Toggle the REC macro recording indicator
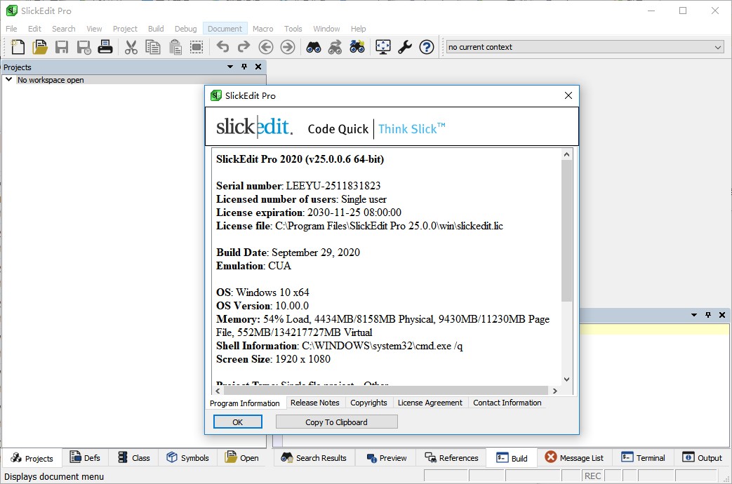Screen dimensions: 732x484 coord(592,475)
